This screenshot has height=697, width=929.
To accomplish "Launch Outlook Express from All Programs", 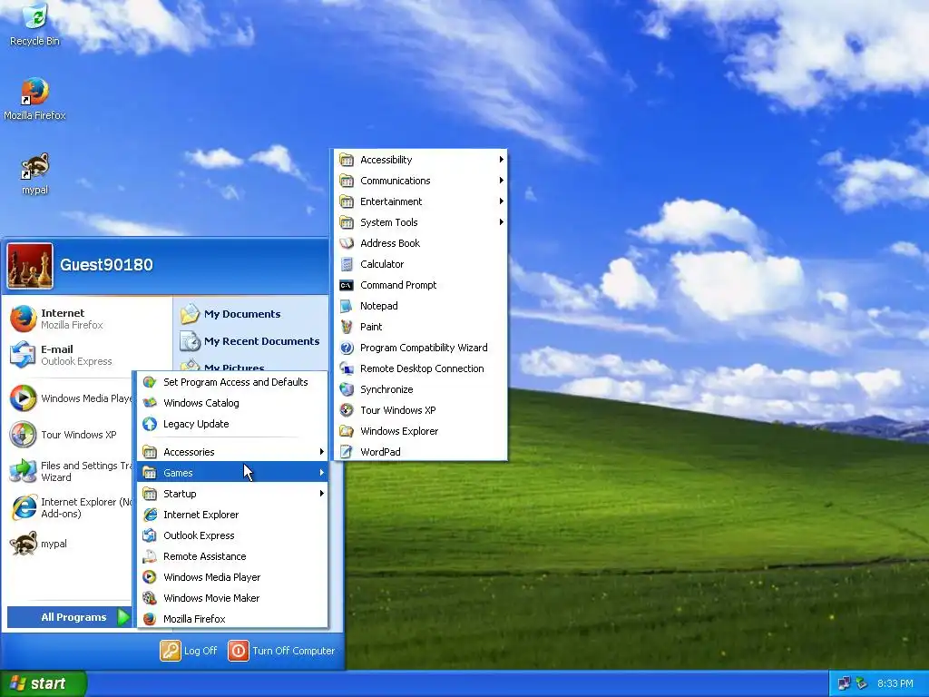I will [232, 535].
